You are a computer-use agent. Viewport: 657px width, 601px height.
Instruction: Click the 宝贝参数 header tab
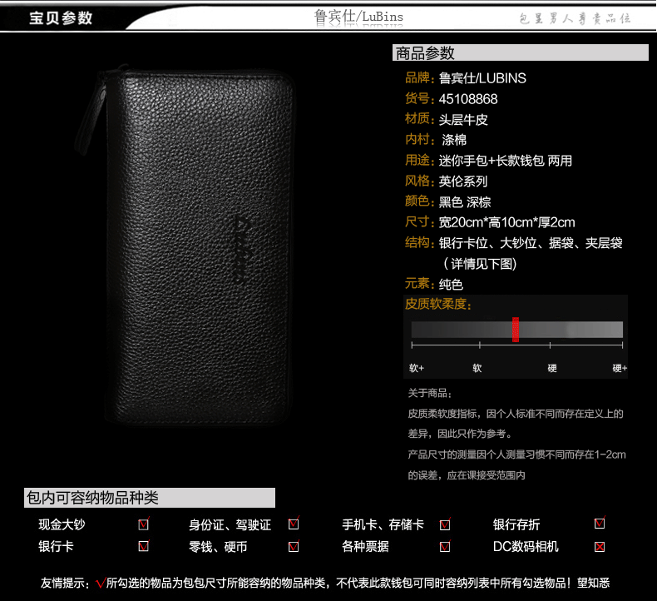61,18
